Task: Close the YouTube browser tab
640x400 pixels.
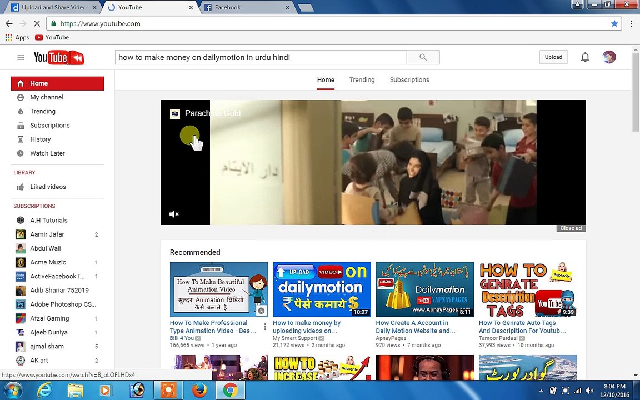Action: click(x=191, y=7)
